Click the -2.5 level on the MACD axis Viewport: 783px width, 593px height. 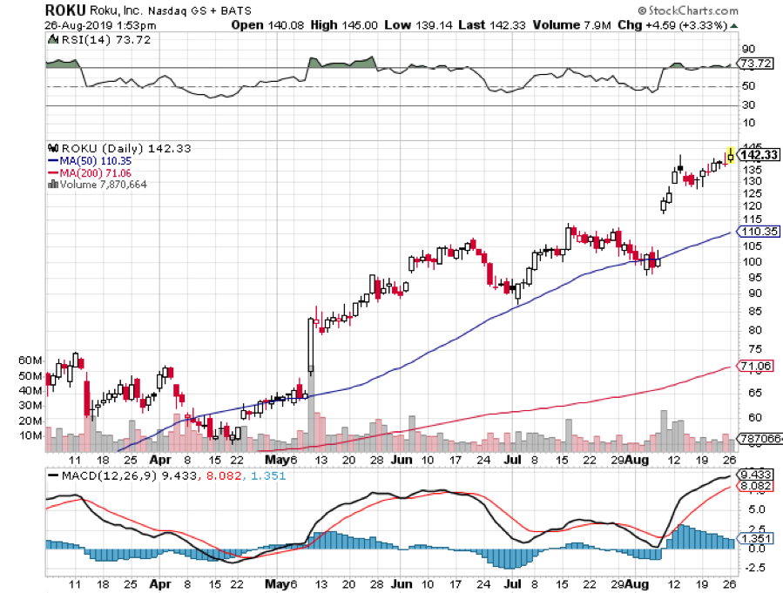pos(754,568)
